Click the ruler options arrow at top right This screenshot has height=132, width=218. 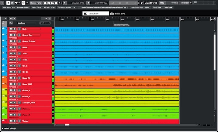[x=215, y=19]
